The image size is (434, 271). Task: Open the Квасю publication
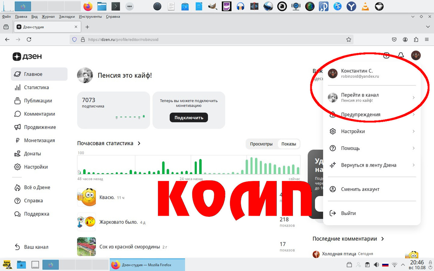pos(107,197)
